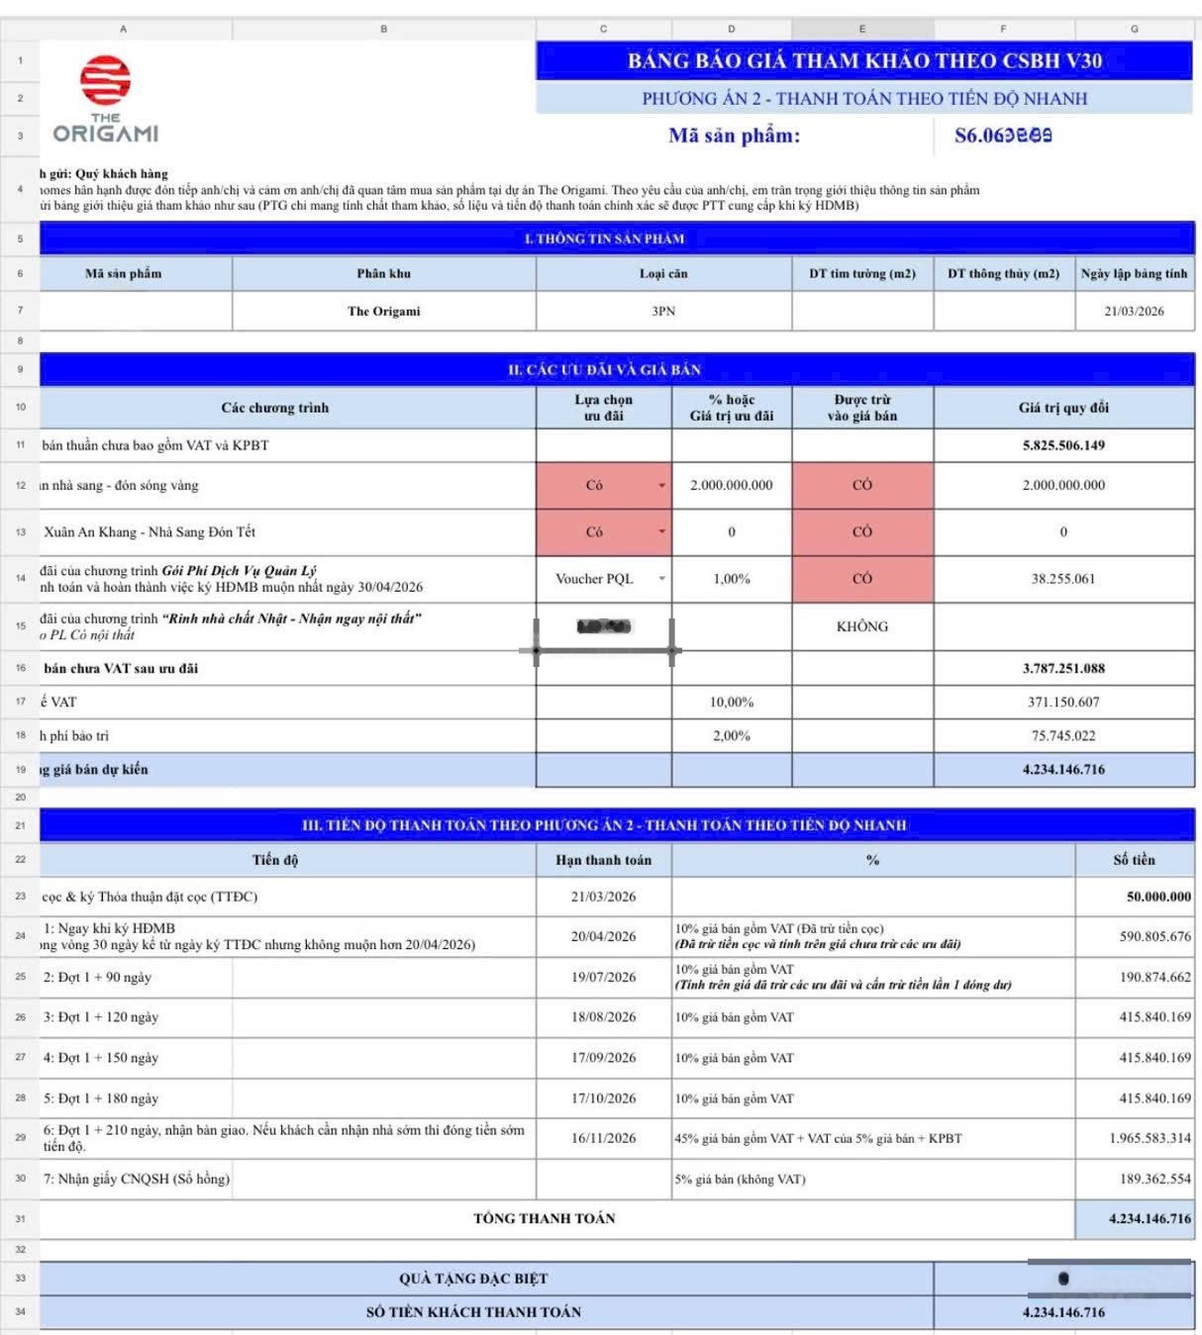Select total '4.234.146.716' in the 'giá bán dự kiến' row
The width and height of the screenshot is (1202, 1335).
[x=1063, y=769]
